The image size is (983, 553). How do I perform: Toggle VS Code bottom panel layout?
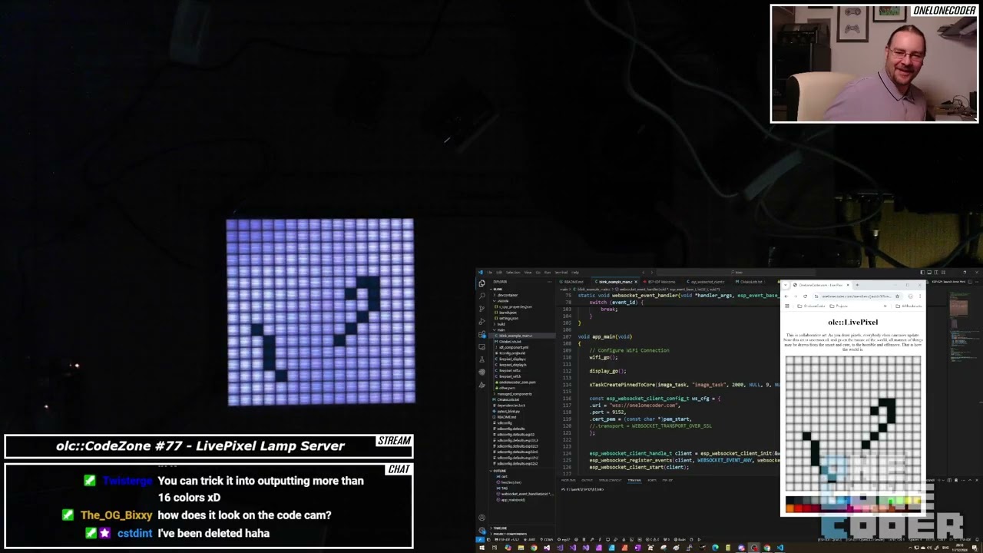pos(929,272)
